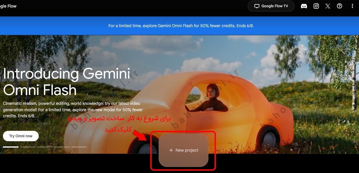
Task: Click the Try Omni now button
Action: pyautogui.click(x=21, y=136)
